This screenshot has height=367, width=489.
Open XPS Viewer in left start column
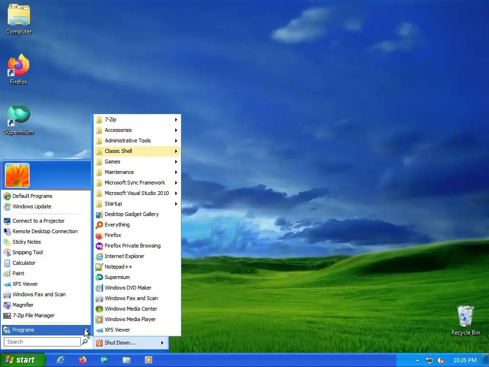46,284
